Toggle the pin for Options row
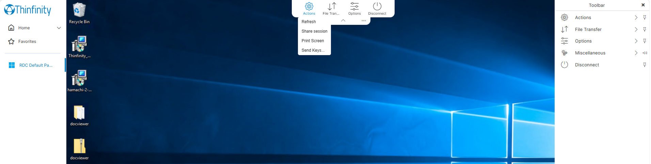Screen dimensions: 651x164 tap(645, 41)
